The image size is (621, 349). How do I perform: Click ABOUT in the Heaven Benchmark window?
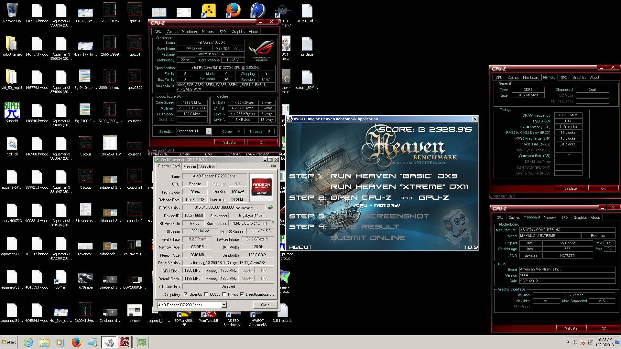pos(300,247)
